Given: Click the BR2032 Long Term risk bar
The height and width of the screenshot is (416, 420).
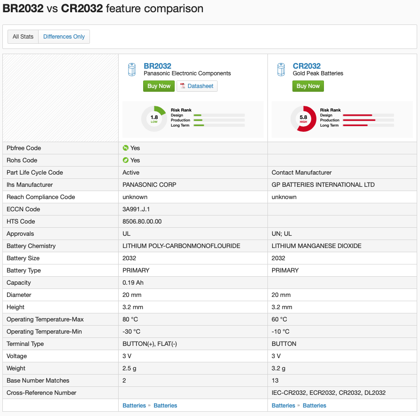Looking at the screenshot, I should point(219,125).
